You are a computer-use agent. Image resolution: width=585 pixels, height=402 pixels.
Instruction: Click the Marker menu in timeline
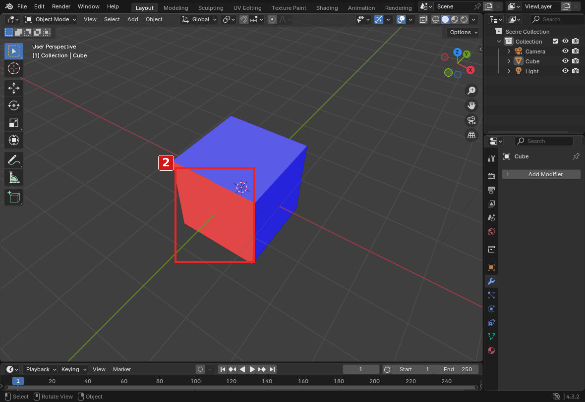[x=121, y=369]
